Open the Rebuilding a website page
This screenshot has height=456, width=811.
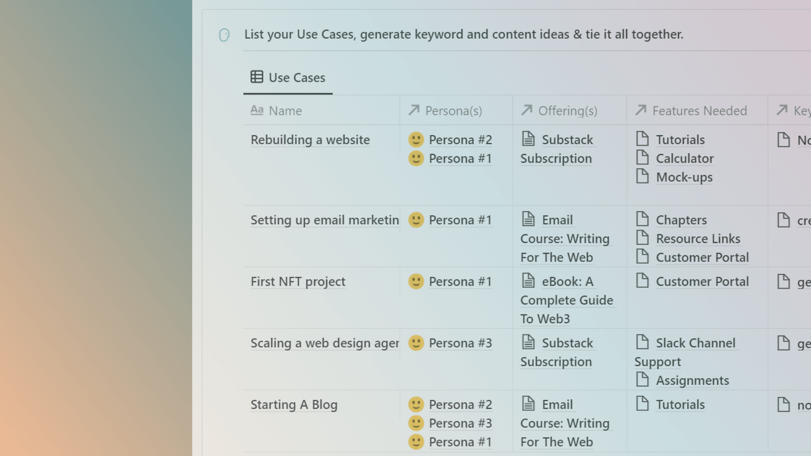[310, 139]
